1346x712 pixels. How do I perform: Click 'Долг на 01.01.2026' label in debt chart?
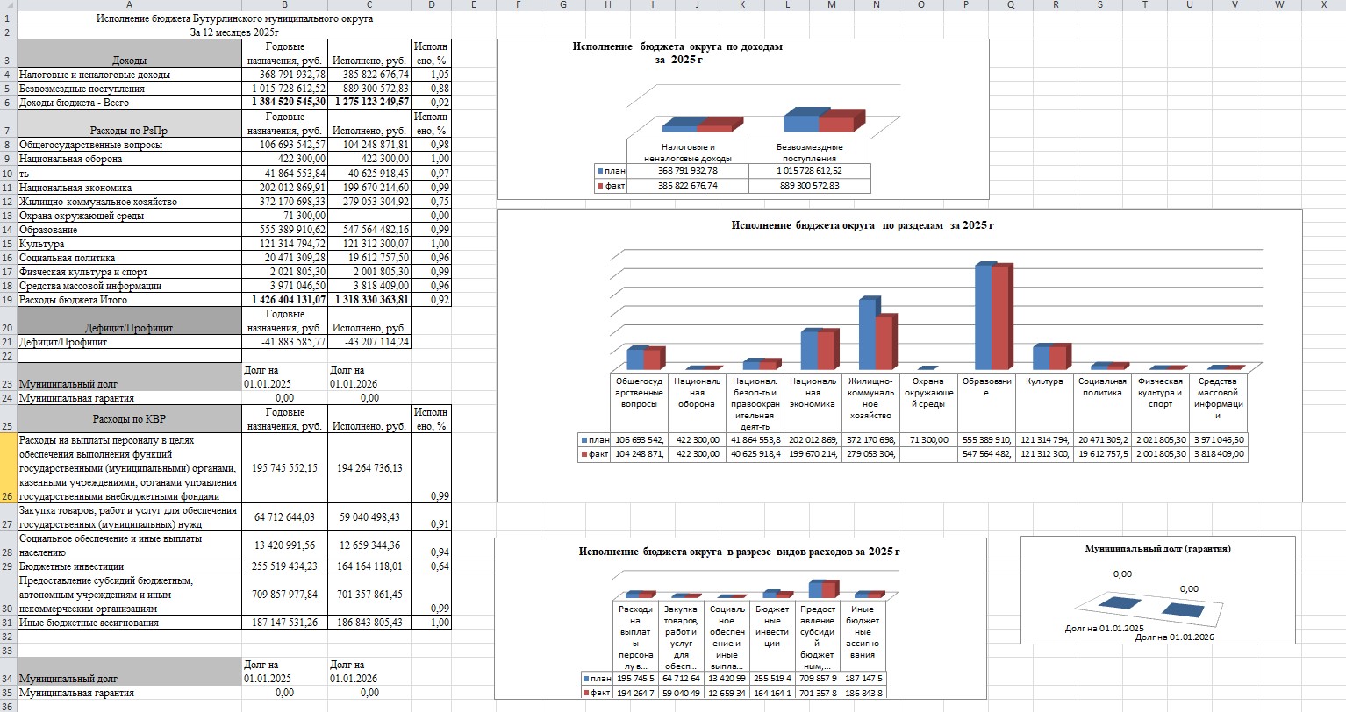(x=1174, y=637)
